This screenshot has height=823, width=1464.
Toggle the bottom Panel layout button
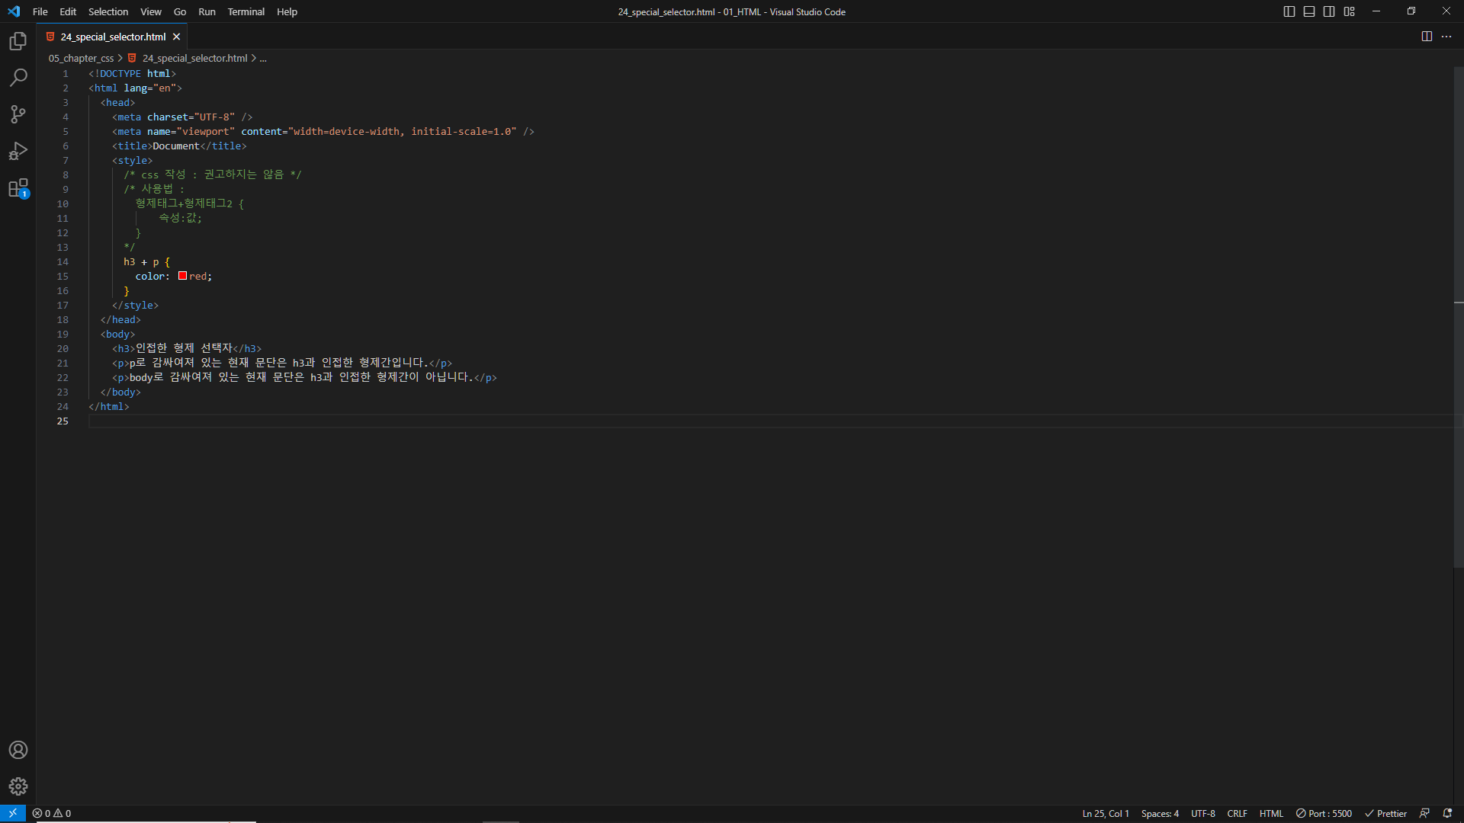(x=1309, y=11)
